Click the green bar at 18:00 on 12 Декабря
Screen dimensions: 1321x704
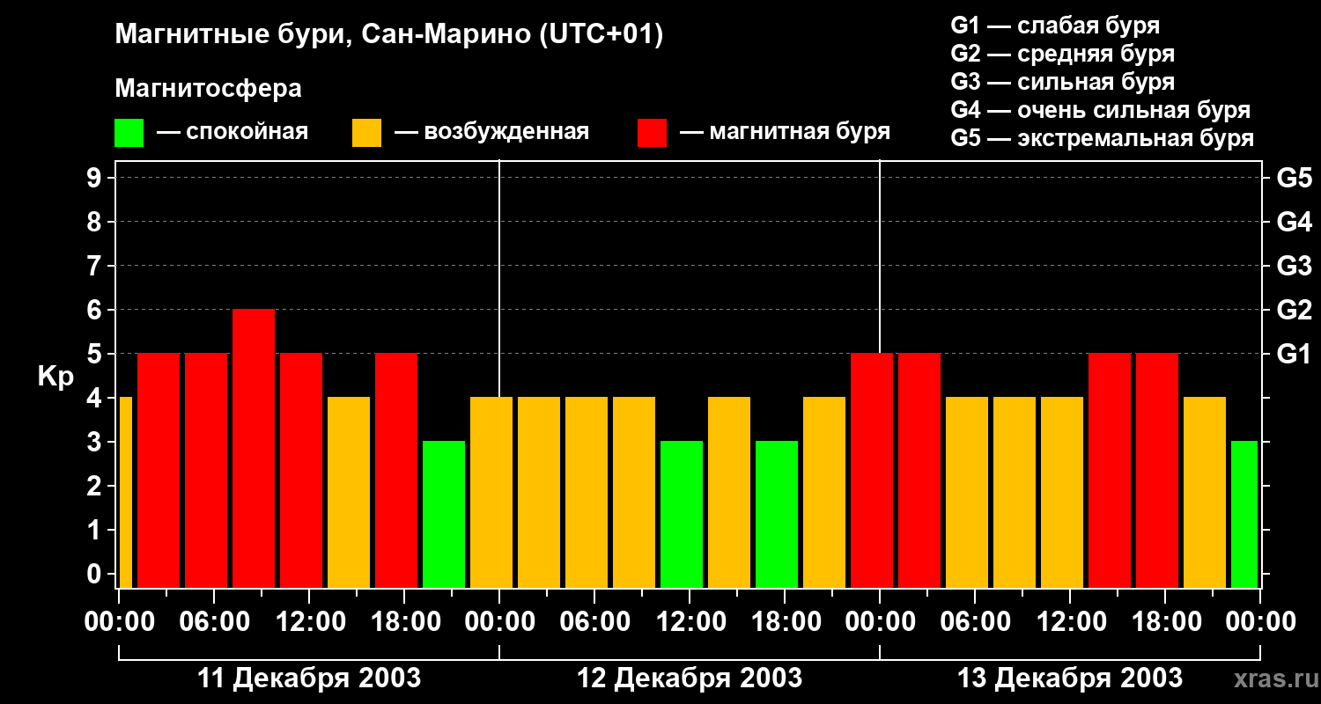coord(777,514)
